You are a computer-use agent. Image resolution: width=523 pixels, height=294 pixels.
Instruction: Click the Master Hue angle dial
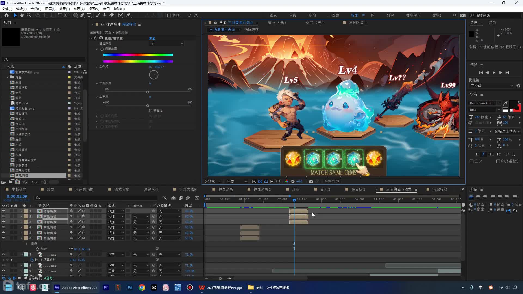pos(154,75)
